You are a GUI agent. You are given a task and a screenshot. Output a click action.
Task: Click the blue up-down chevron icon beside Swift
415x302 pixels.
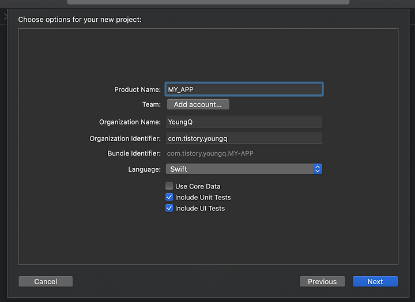click(317, 169)
